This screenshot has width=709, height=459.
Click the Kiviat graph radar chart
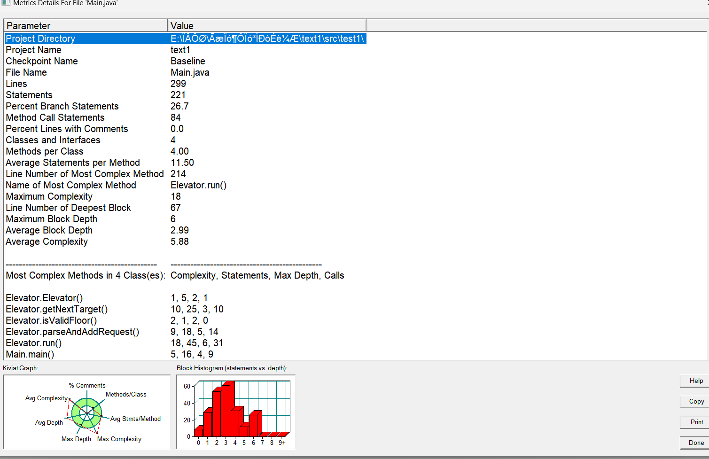point(86,412)
